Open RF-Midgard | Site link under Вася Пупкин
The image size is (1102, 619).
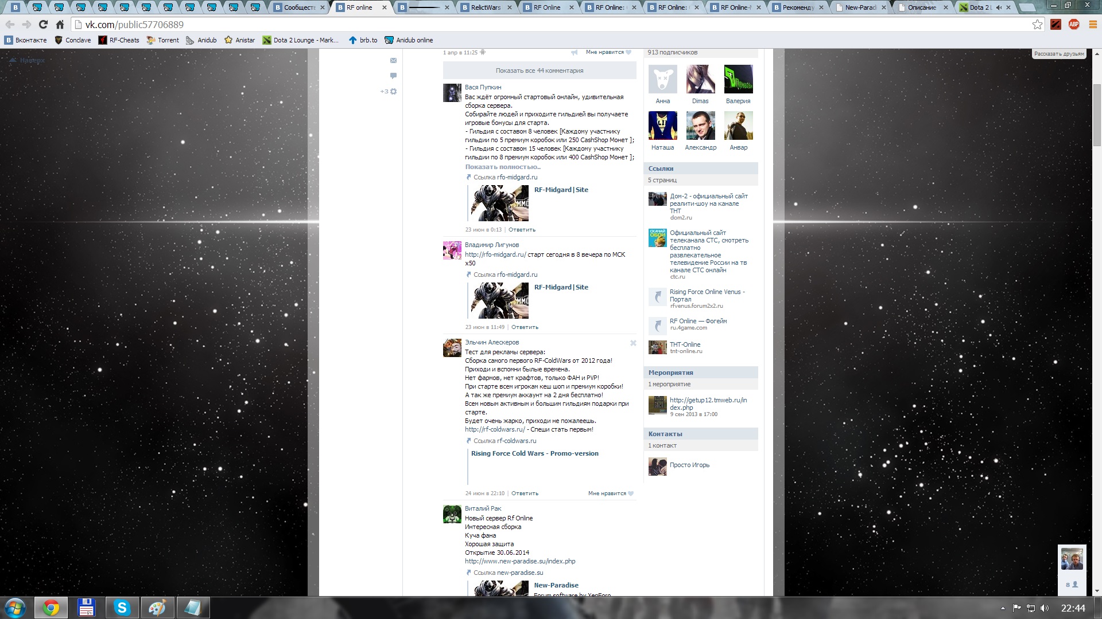(561, 190)
